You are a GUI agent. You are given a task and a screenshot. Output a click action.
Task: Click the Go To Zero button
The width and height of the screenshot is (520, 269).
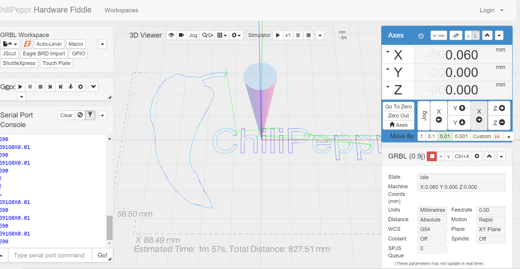coord(398,107)
